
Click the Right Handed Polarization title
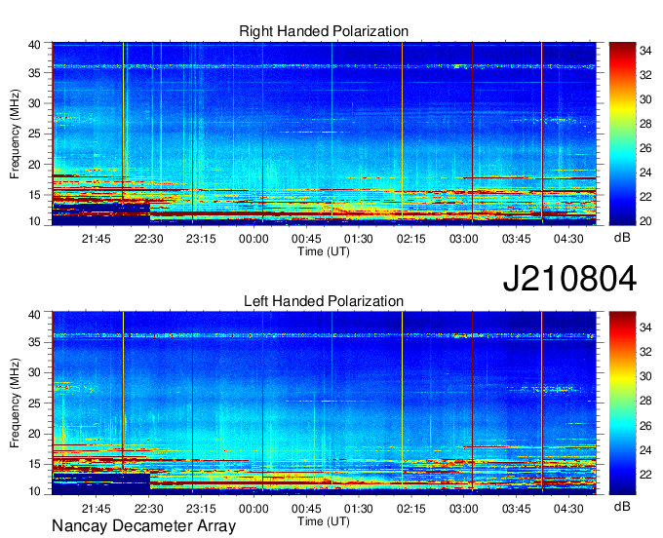[324, 31]
